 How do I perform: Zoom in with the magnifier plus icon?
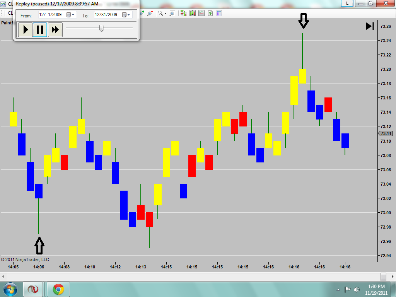(142, 13)
